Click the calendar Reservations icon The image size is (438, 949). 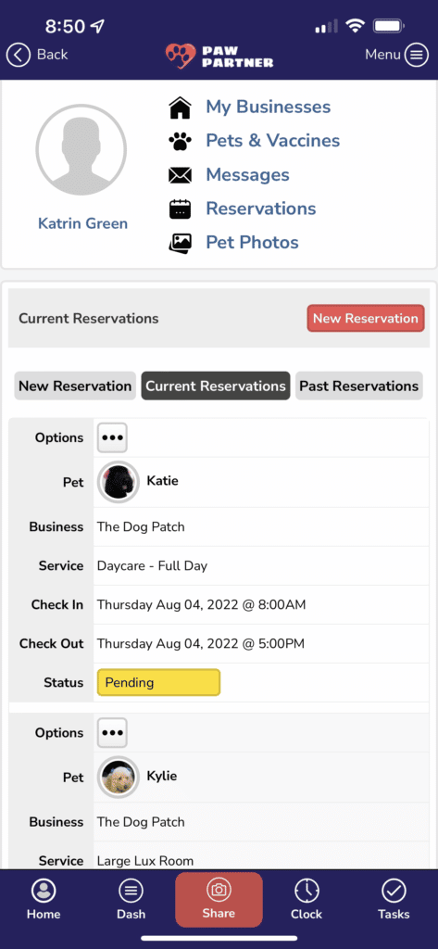pos(180,209)
